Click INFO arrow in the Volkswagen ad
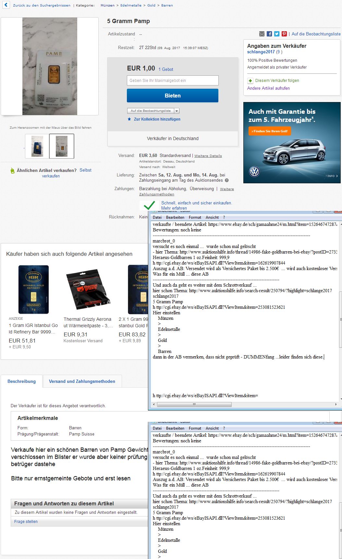 [332, 176]
